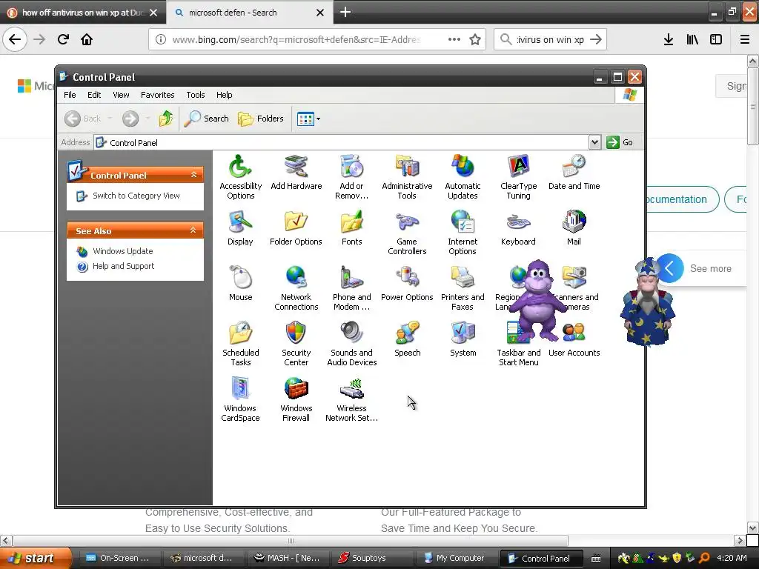The height and width of the screenshot is (569, 759).
Task: Switch to the DuckDuckGo antivirus tab
Action: pos(83,13)
